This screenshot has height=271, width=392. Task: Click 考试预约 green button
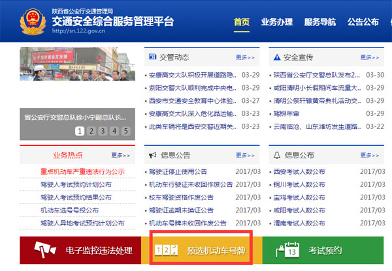point(323,250)
